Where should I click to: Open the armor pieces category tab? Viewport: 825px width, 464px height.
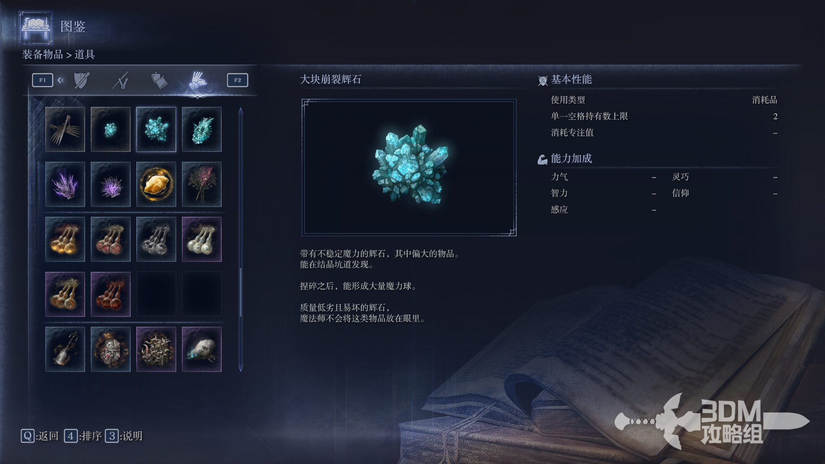click(x=159, y=80)
